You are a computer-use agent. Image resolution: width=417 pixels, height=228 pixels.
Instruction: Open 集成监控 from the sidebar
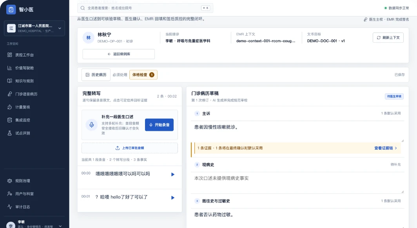coord(34,120)
